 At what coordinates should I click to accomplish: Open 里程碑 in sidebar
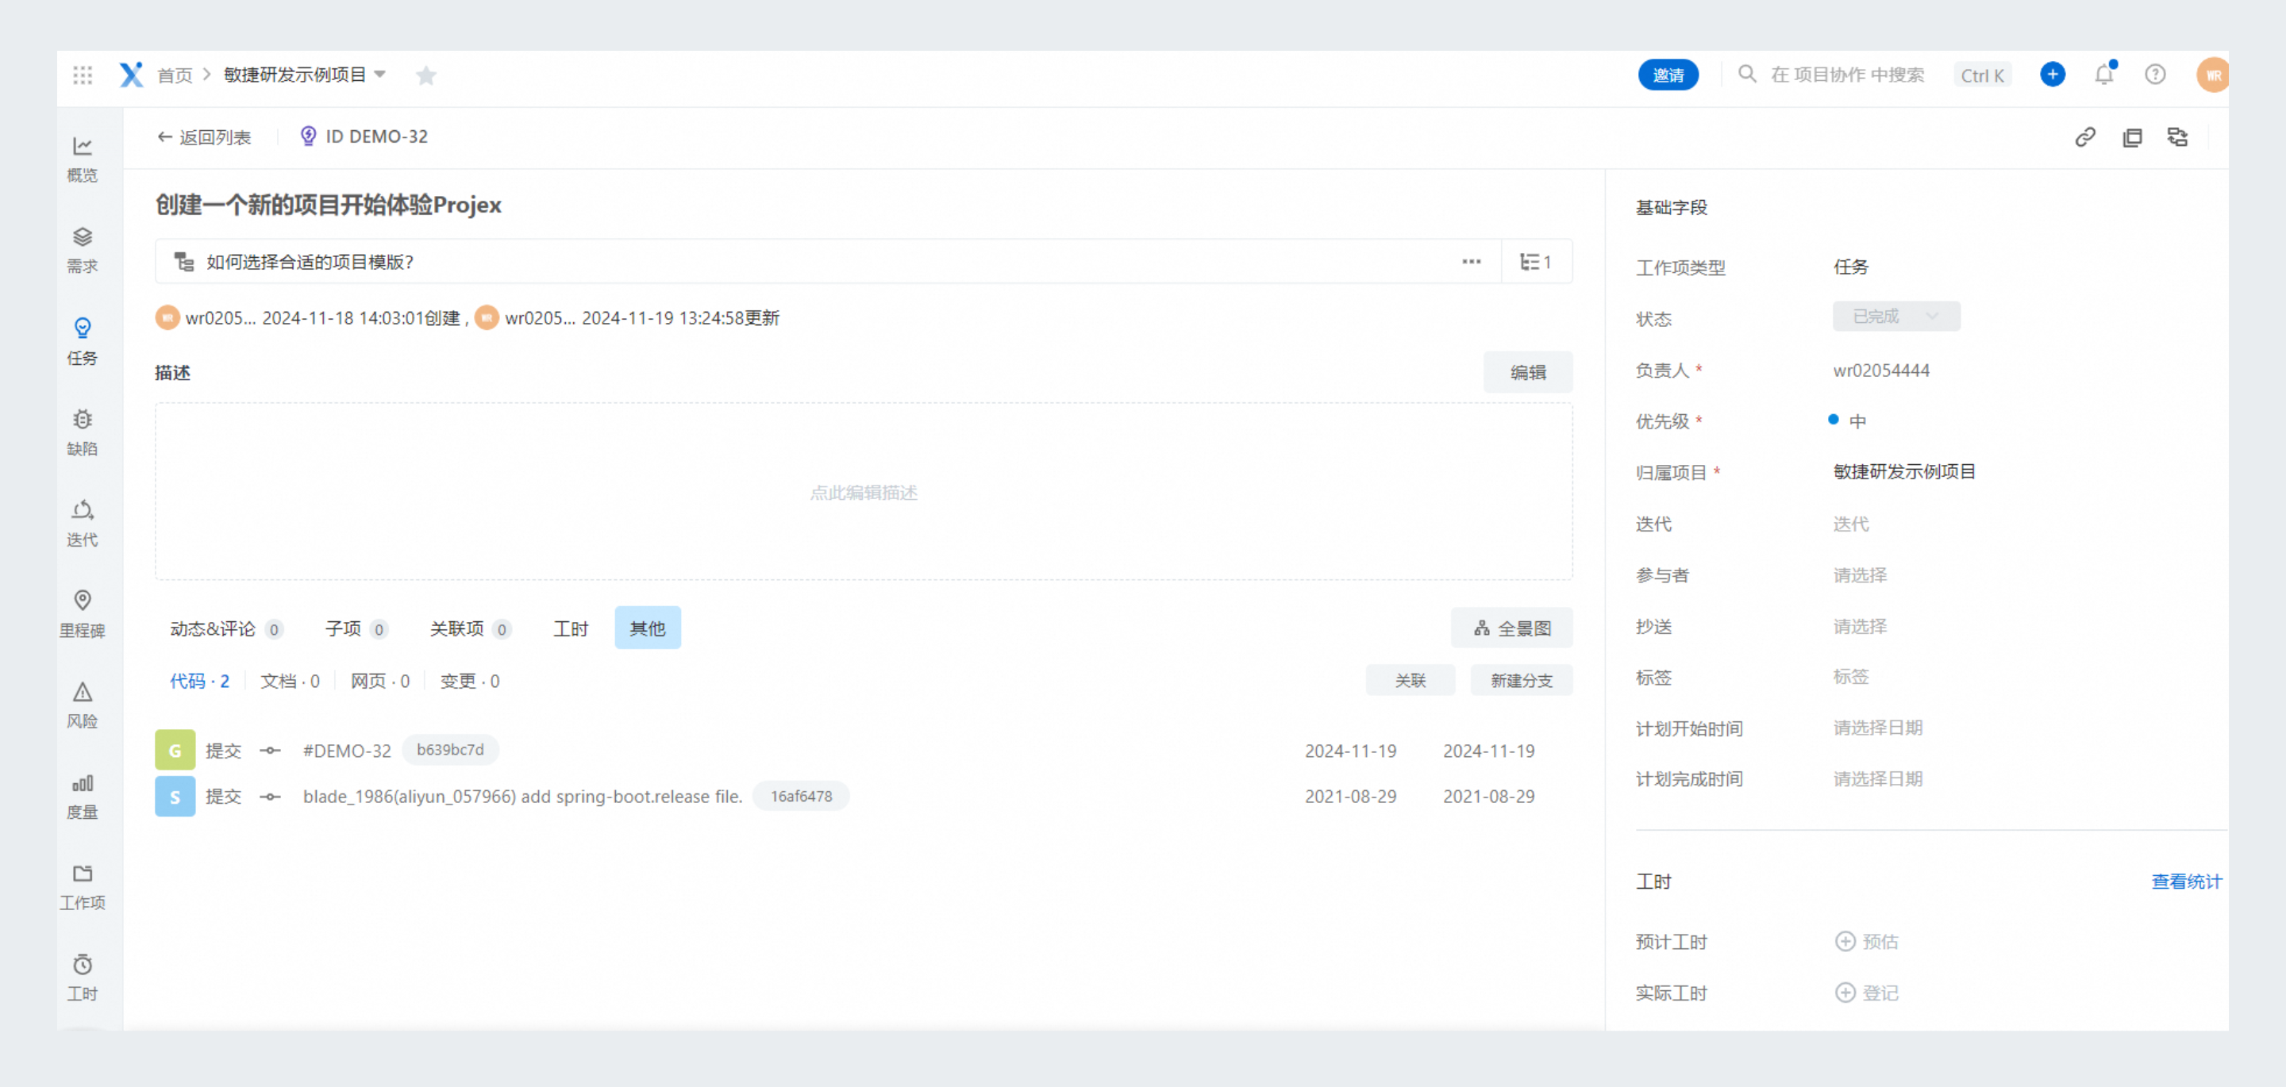[x=83, y=614]
